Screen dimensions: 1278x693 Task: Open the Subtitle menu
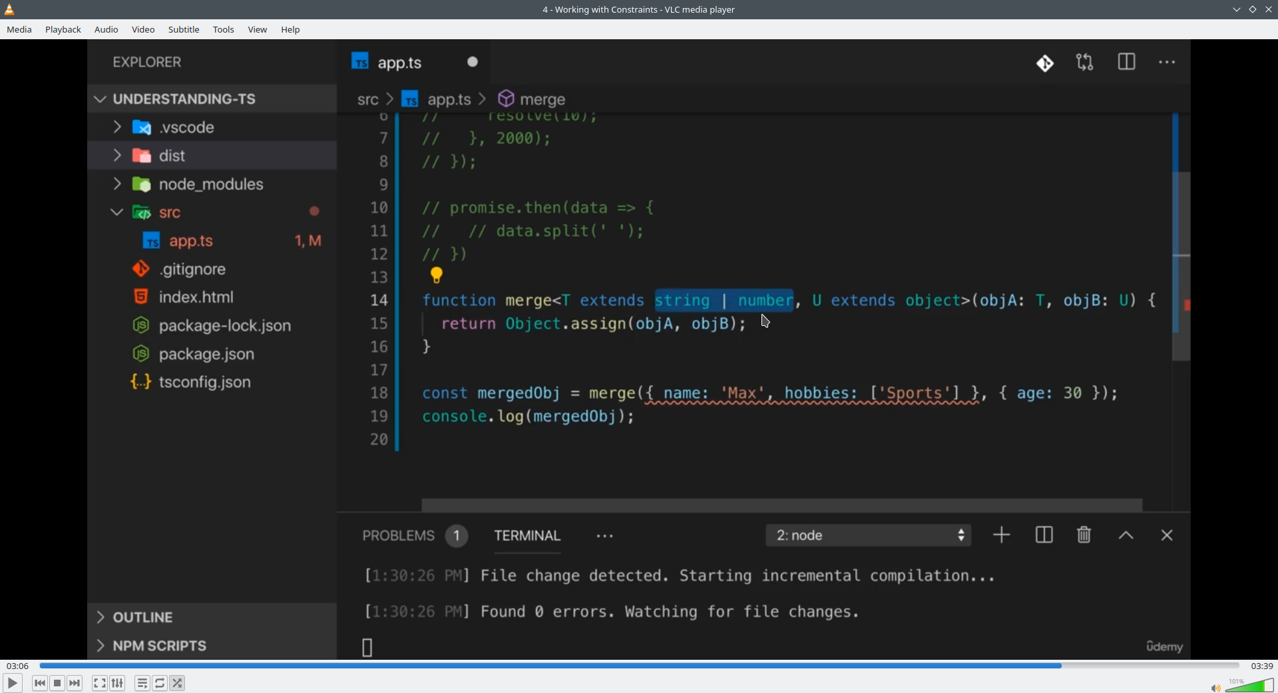tap(184, 30)
